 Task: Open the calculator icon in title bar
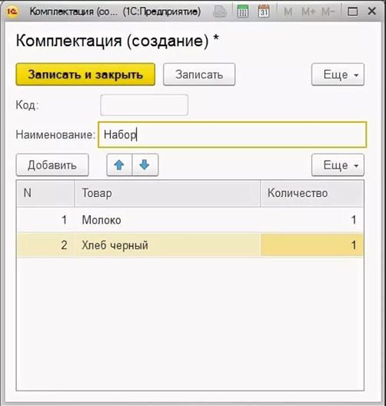(242, 12)
